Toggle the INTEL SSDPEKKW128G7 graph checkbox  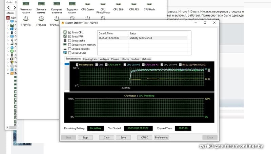[180, 65]
